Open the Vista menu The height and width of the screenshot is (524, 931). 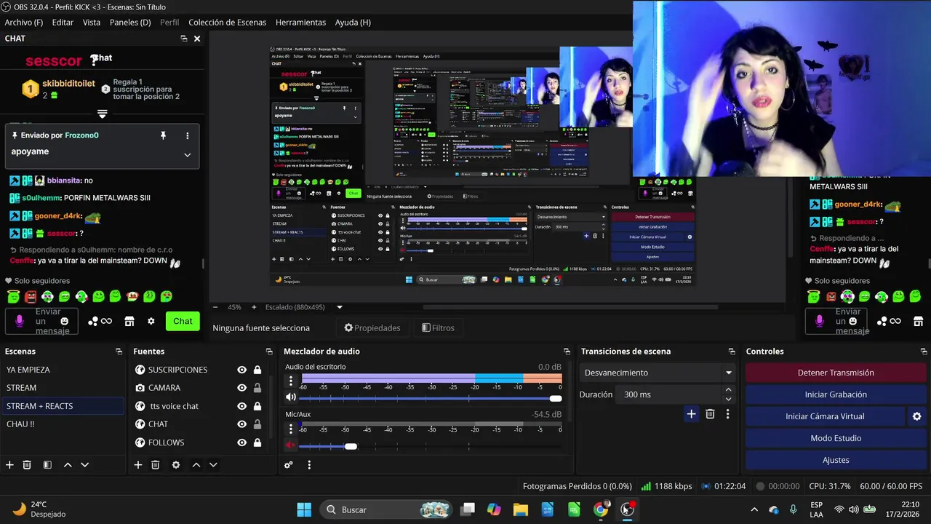92,23
